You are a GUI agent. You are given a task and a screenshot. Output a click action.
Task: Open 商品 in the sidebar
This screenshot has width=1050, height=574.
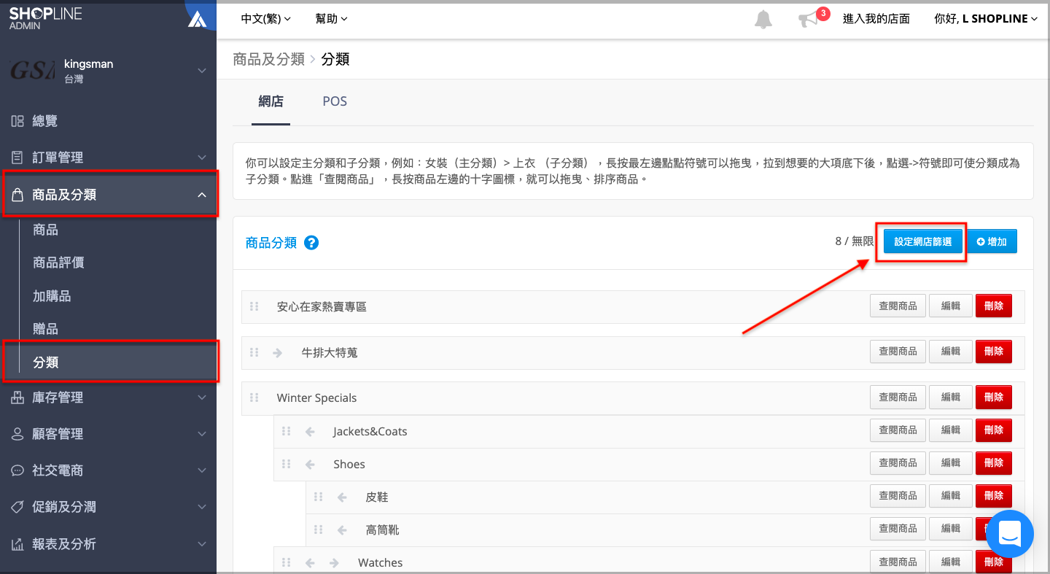click(45, 230)
